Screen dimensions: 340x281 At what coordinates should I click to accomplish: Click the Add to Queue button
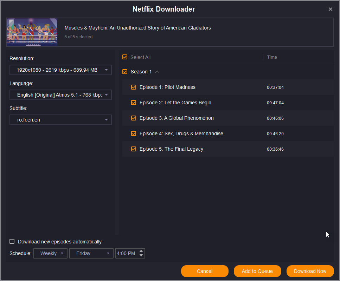coord(257,271)
